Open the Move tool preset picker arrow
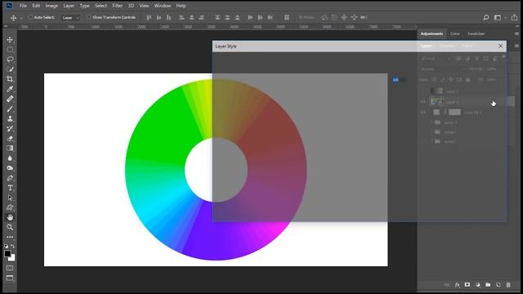 click(21, 18)
